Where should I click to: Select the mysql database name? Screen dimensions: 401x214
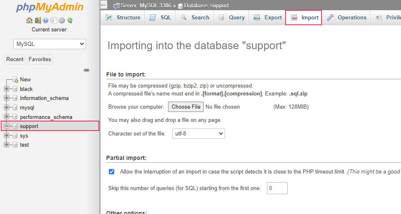27,107
